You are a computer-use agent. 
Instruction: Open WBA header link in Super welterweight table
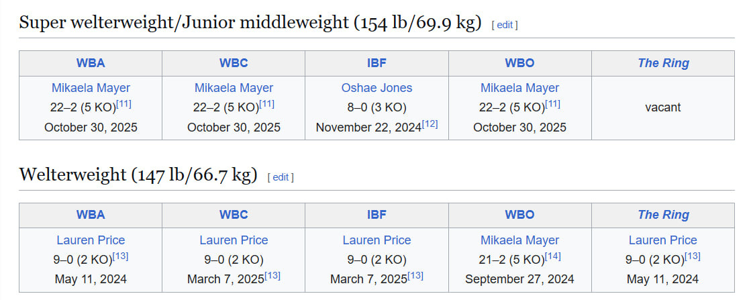(x=91, y=63)
